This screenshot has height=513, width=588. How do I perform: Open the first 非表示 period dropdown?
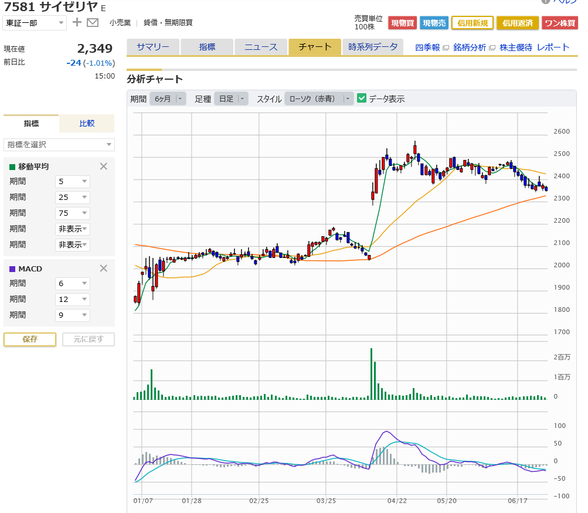coord(72,229)
